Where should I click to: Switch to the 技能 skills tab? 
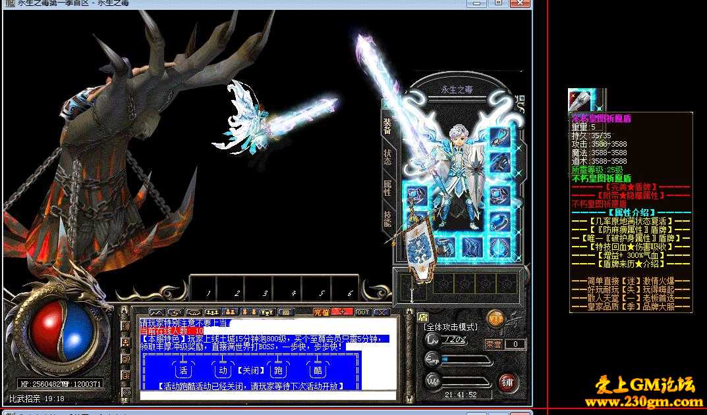387,219
